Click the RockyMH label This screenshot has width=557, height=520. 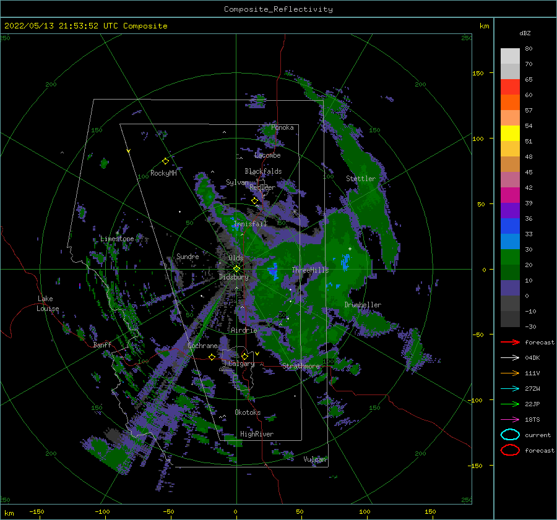[x=163, y=173]
